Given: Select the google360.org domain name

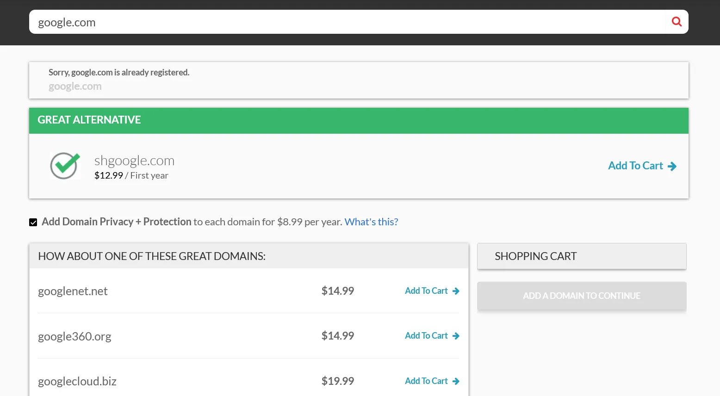Looking at the screenshot, I should tap(74, 336).
